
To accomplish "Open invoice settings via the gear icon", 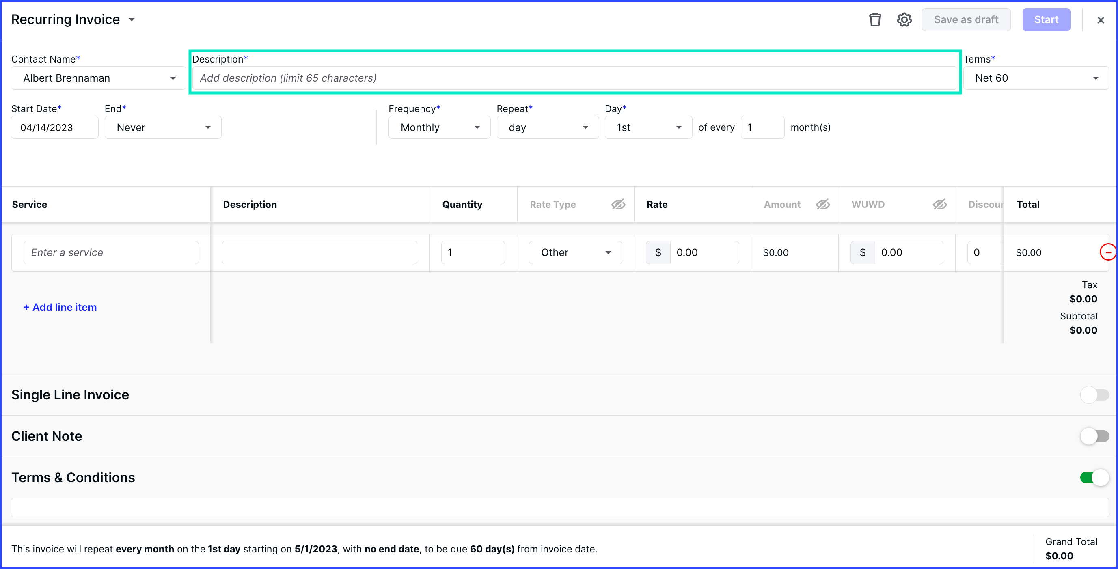I will click(904, 19).
